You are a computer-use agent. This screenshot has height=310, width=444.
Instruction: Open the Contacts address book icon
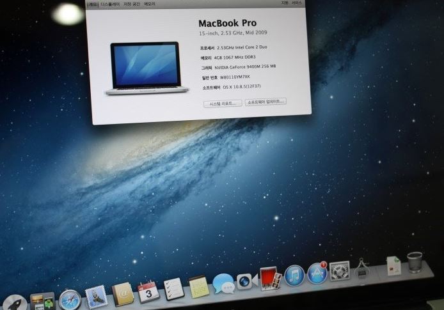[123, 294]
